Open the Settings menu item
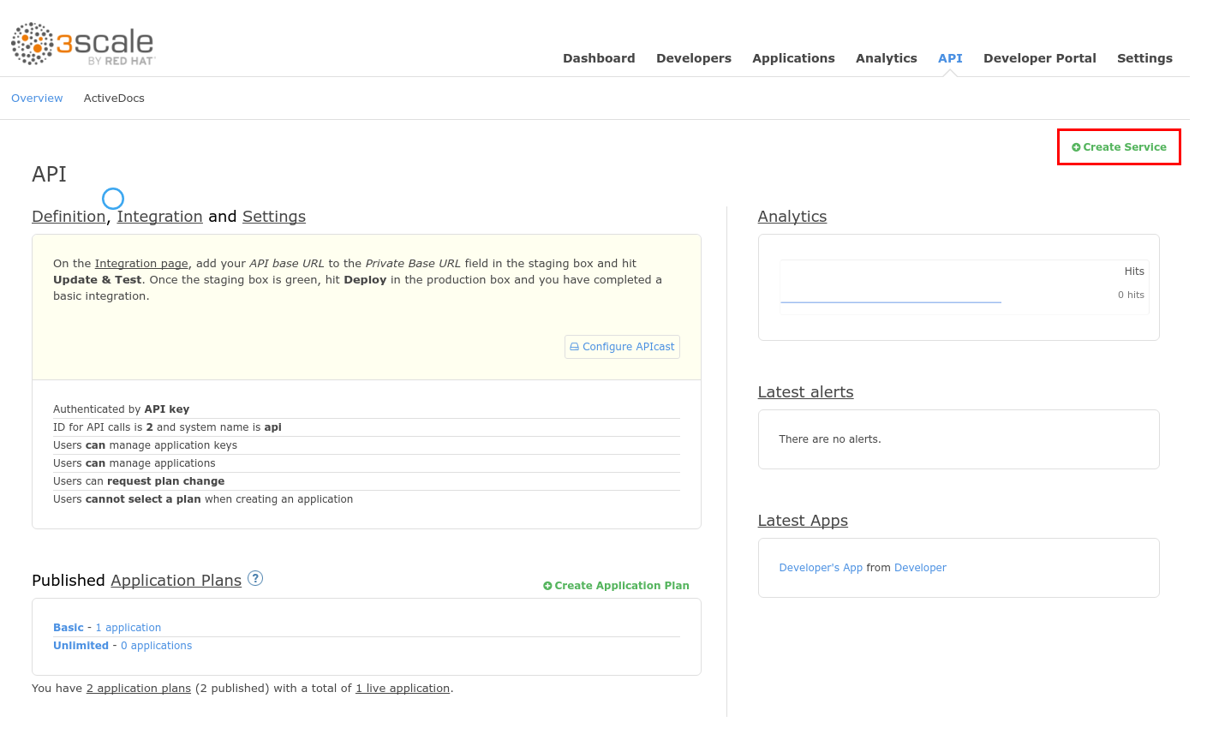 1144,58
